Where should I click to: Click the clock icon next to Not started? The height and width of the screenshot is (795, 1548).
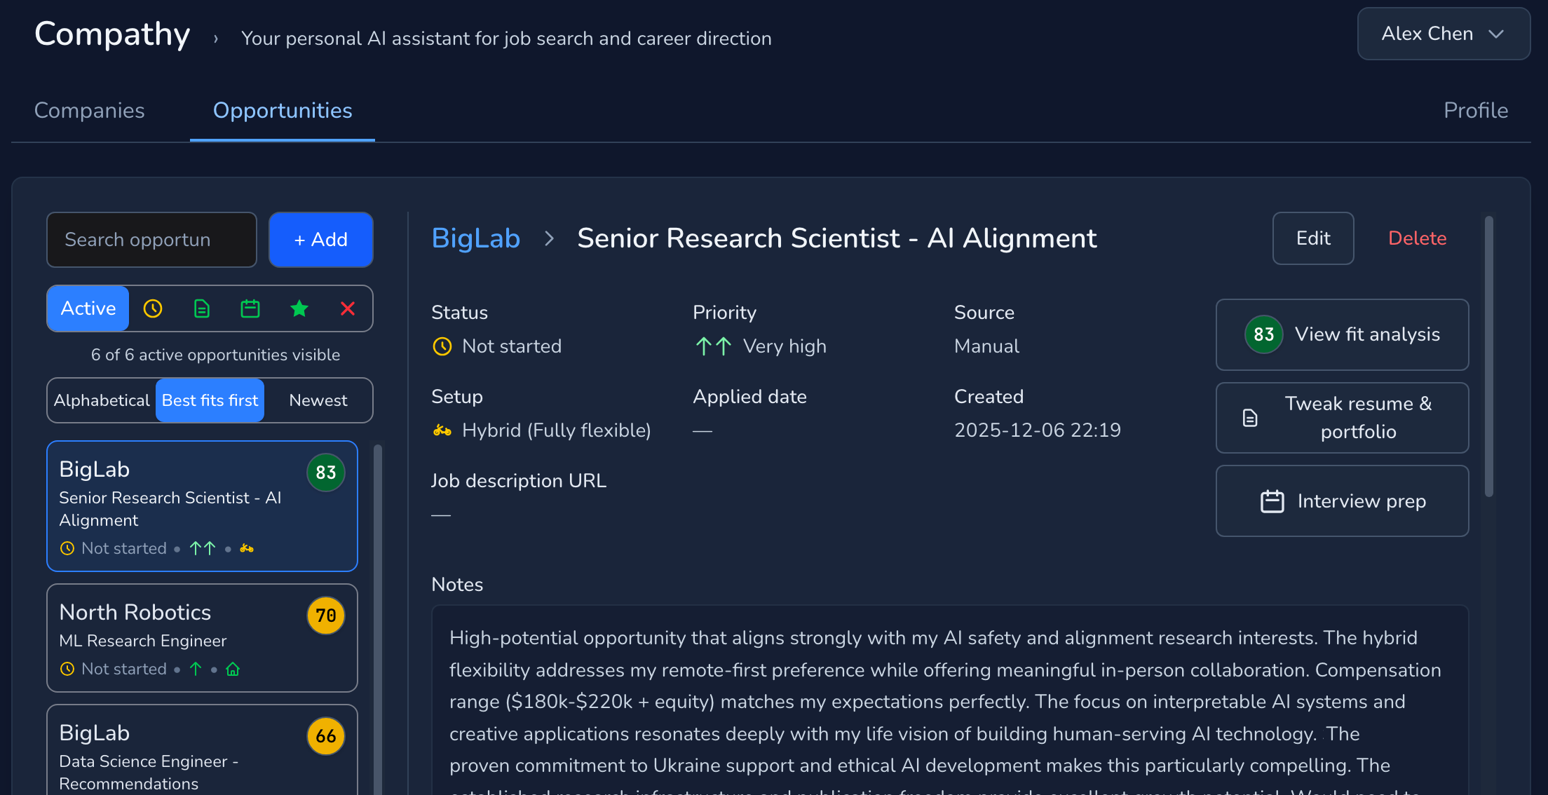(442, 346)
